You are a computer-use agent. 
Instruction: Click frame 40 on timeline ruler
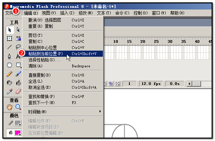[x=197, y=41]
